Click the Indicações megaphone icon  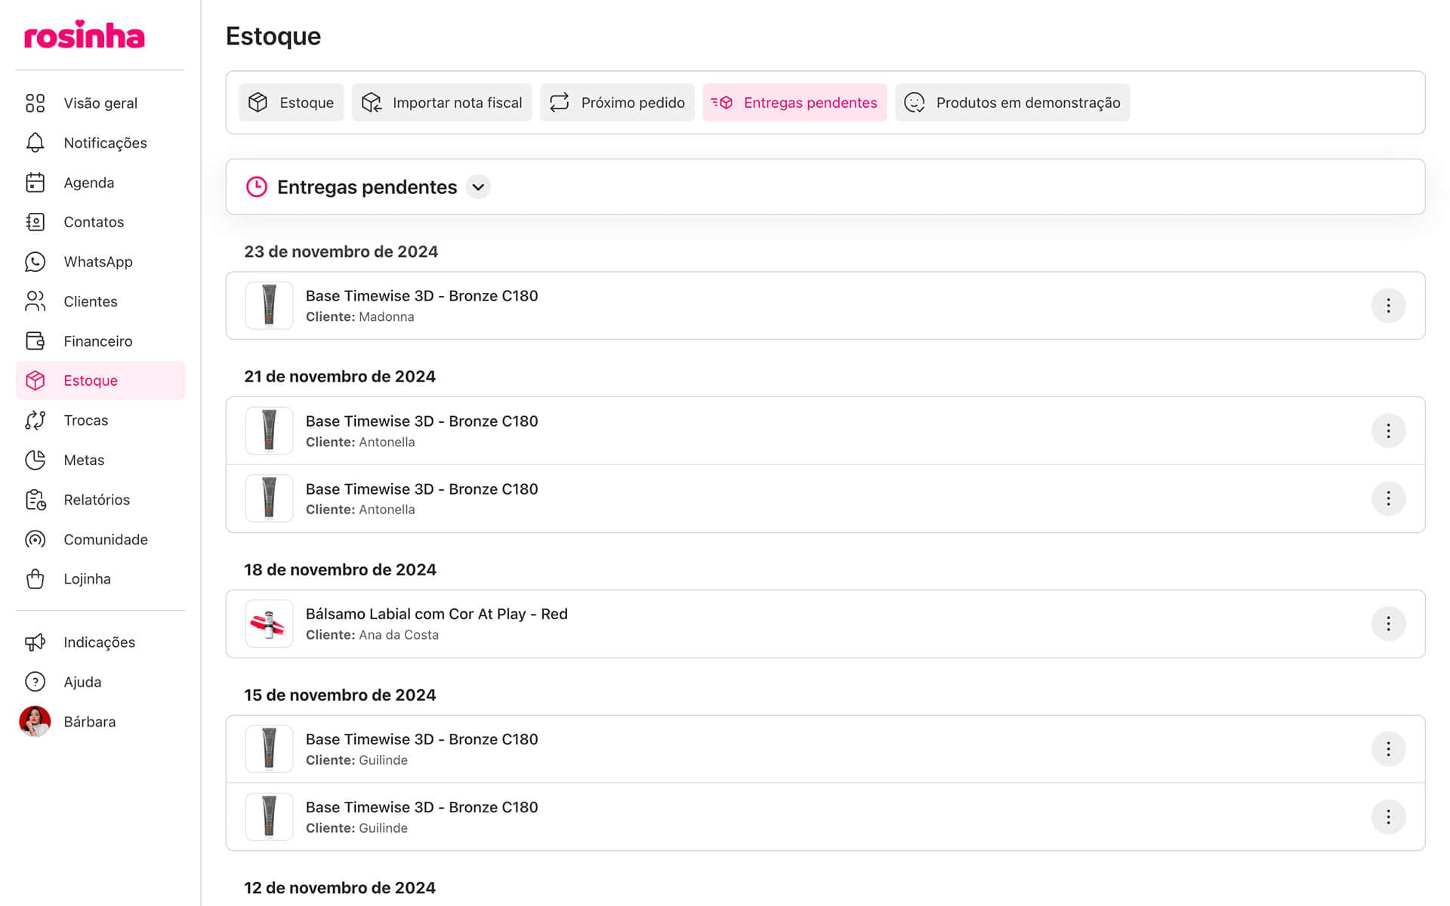[x=35, y=643]
